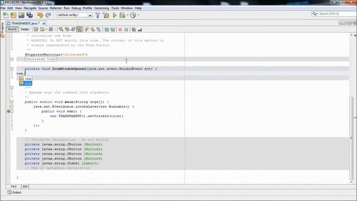Open the Versioning menu
Viewport: 357px width, 201px height.
coord(102,8)
